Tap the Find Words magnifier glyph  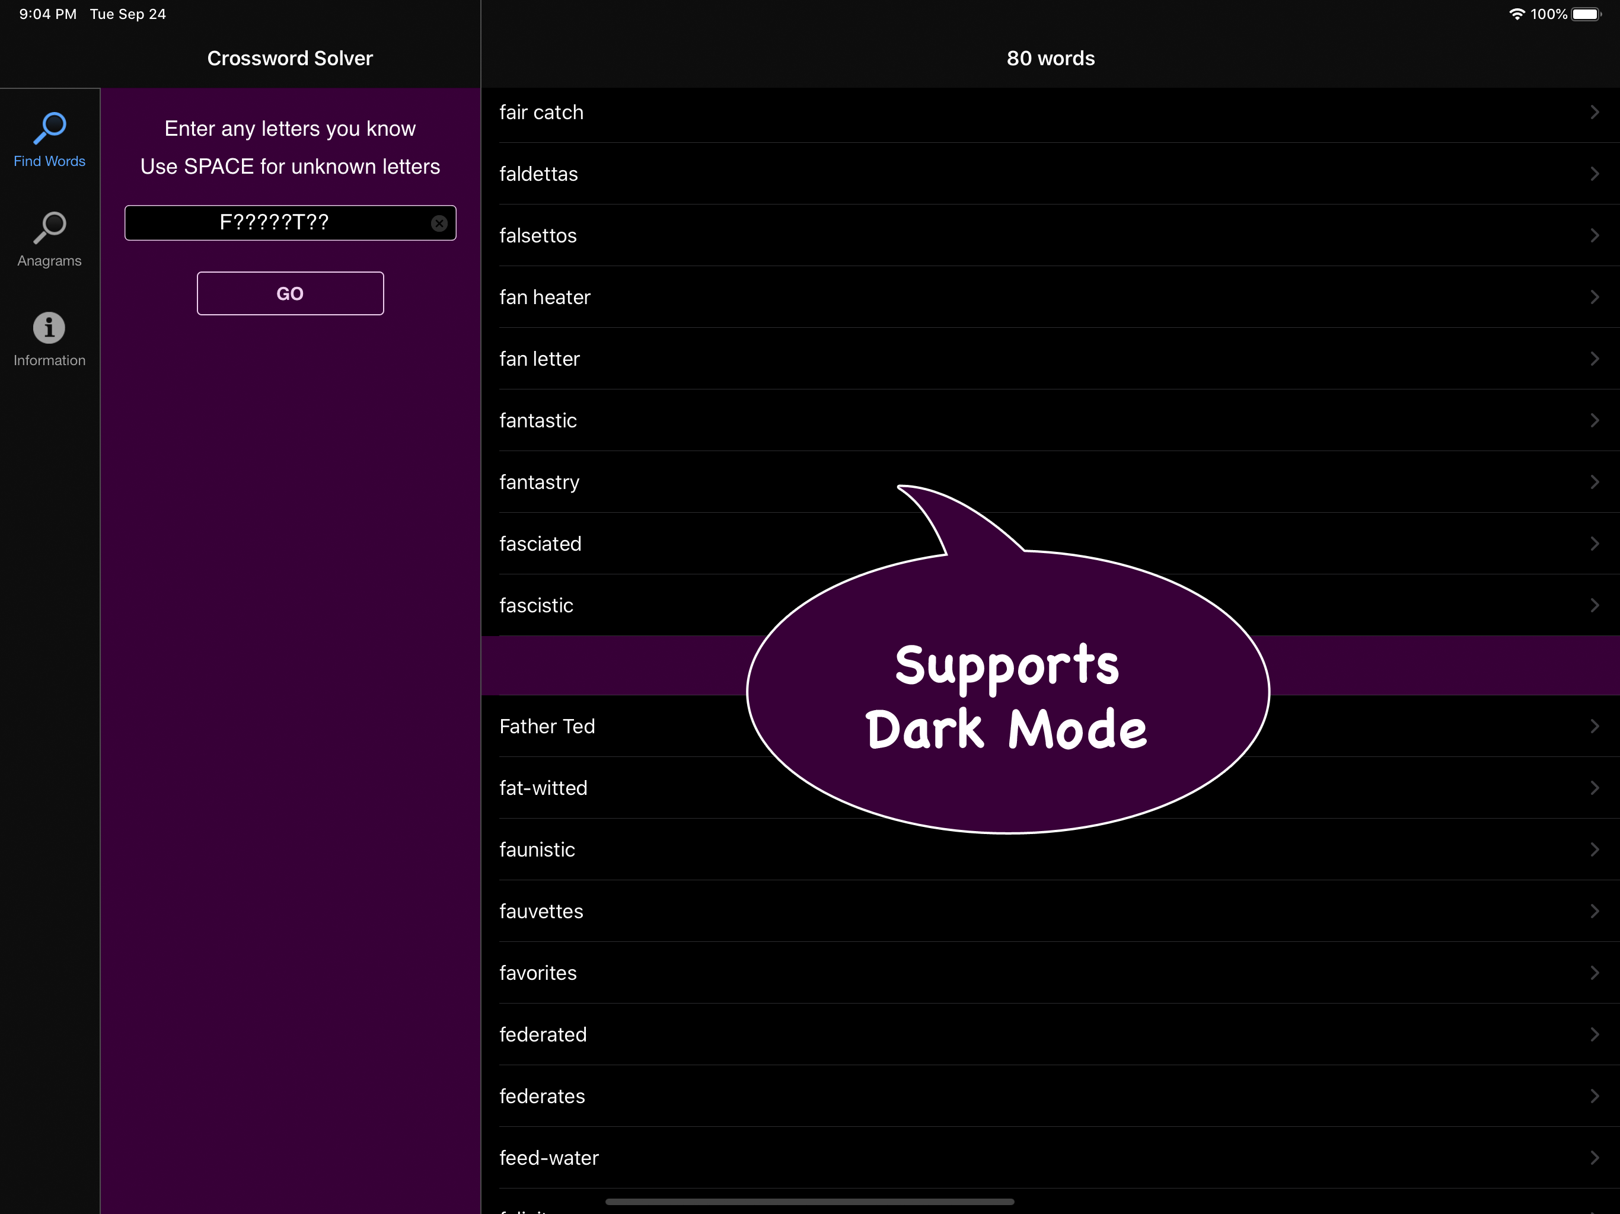(x=49, y=126)
